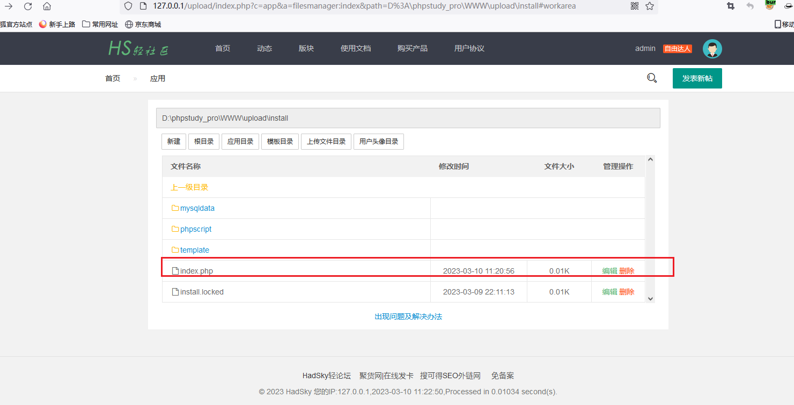
Task: Click the browser address bar URL
Action: point(364,6)
